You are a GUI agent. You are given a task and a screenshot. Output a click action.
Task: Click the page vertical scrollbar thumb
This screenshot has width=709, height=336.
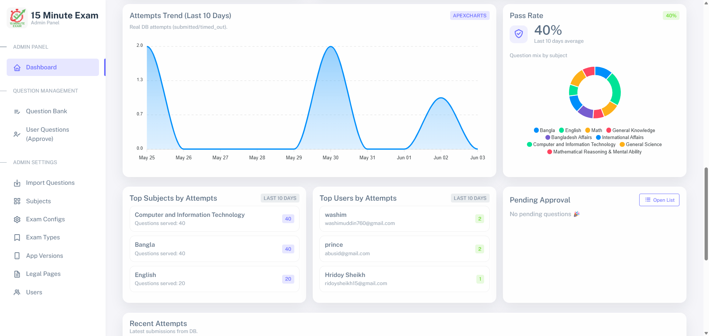pos(706,214)
